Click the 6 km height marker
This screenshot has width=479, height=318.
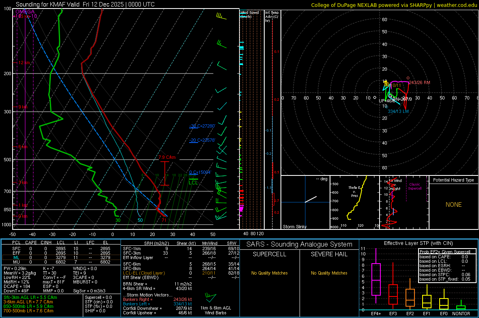click(x=23, y=147)
